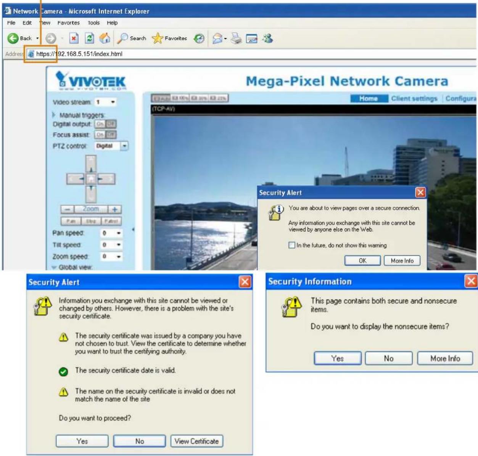Click More Info in Security Information dialog
Viewport: 478px width, 456px height.
(445, 358)
